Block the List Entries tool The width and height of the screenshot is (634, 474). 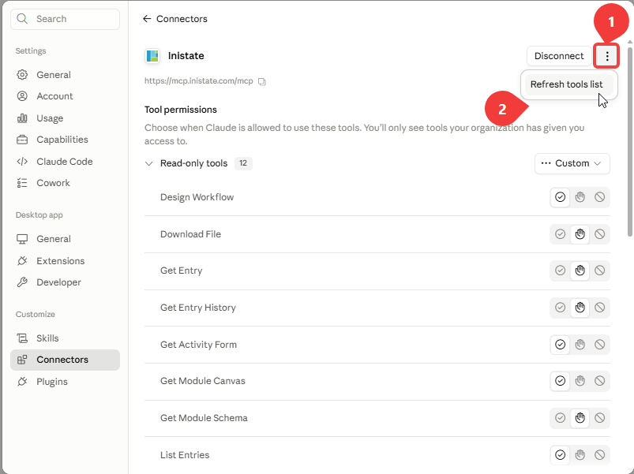pos(599,455)
